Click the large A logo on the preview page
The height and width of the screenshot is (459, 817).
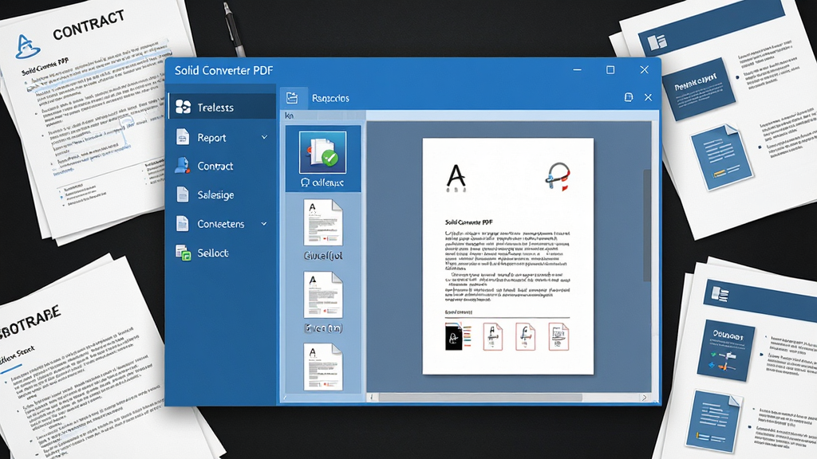[456, 178]
